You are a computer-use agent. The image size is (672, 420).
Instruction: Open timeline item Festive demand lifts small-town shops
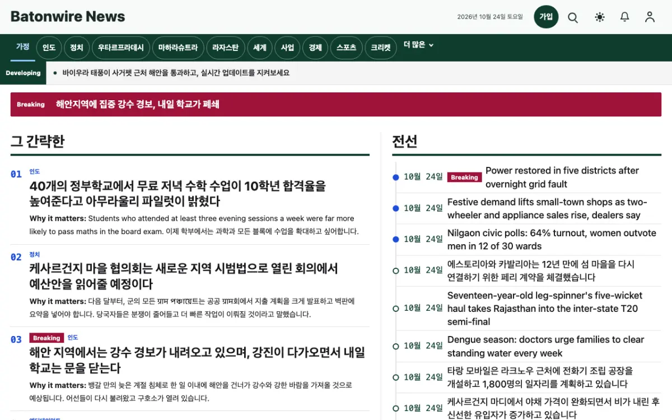[x=547, y=208]
